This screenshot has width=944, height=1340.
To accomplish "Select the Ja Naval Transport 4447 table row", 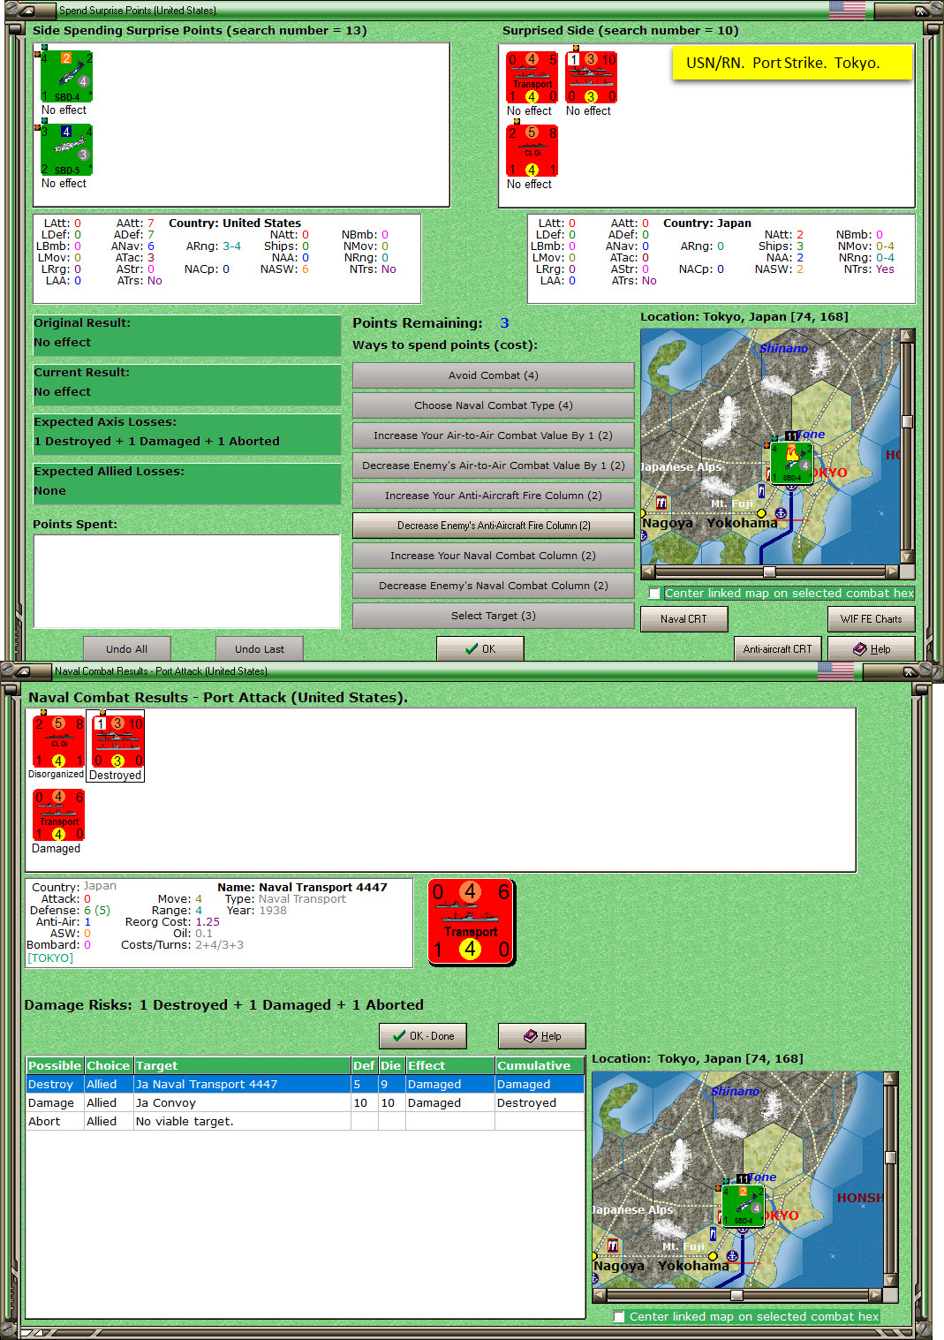I will 306,1085.
